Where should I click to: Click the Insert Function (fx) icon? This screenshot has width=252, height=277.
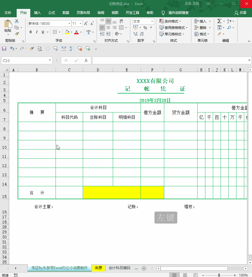pos(86,60)
